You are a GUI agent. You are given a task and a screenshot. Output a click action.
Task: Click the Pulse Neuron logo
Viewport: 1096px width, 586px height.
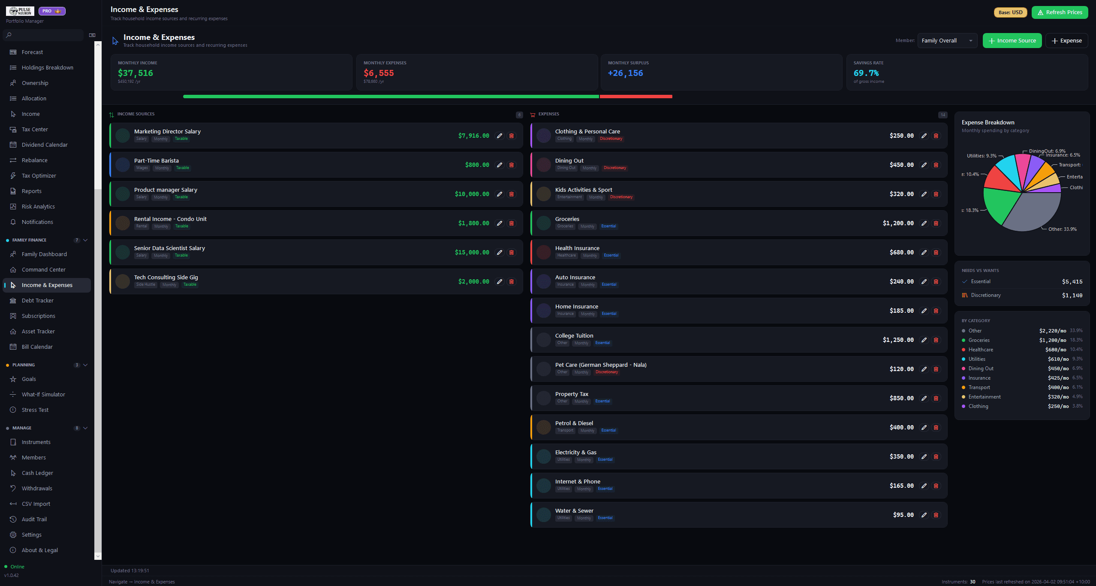(20, 11)
